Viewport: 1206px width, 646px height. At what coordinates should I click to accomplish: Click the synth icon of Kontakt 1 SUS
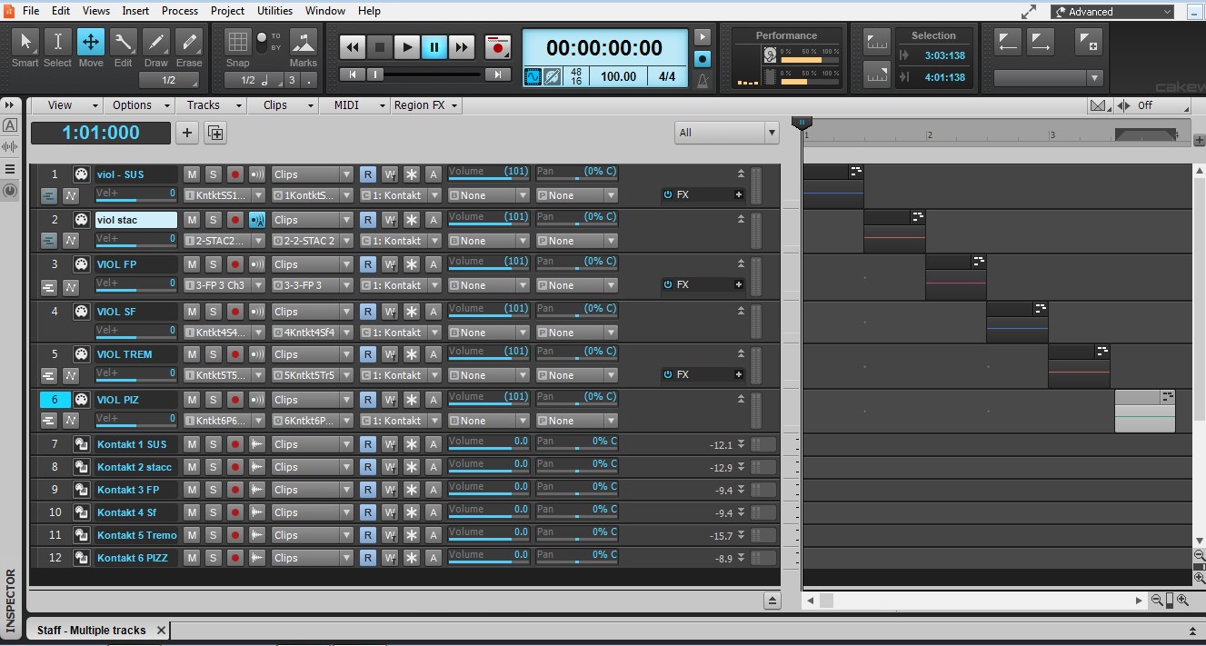point(81,444)
